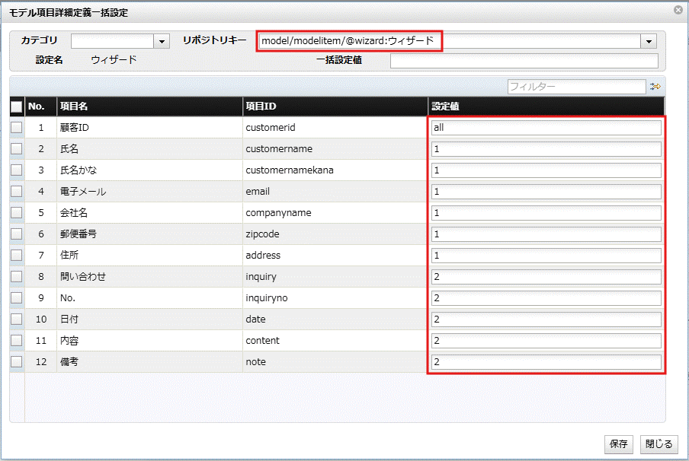This screenshot has width=689, height=461.
Task: Click the companyname item ID cell
Action: point(335,213)
